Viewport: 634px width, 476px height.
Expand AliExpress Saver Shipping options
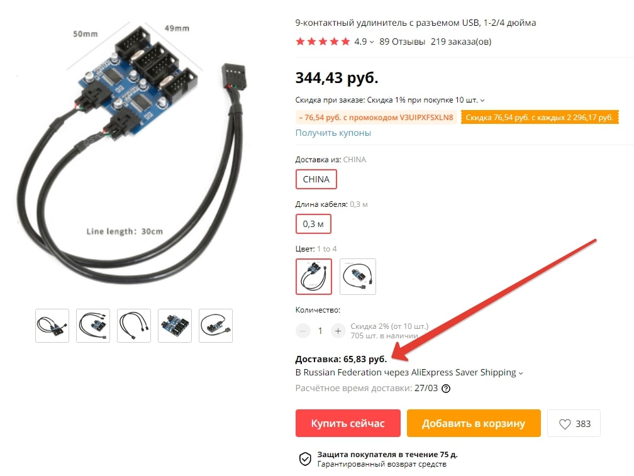click(521, 373)
